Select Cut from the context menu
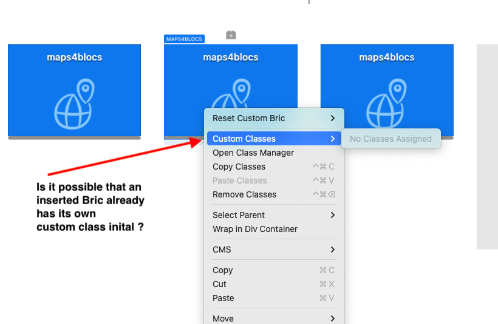Image resolution: width=498 pixels, height=324 pixels. coord(219,284)
